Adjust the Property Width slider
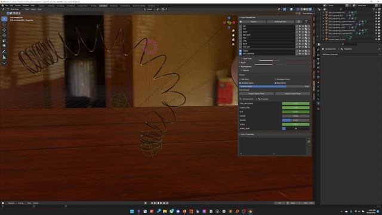The image size is (382, 215). tap(275, 87)
